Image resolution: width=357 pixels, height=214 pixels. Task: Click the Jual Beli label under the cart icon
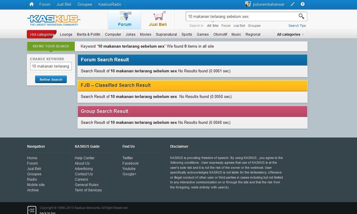point(158,24)
